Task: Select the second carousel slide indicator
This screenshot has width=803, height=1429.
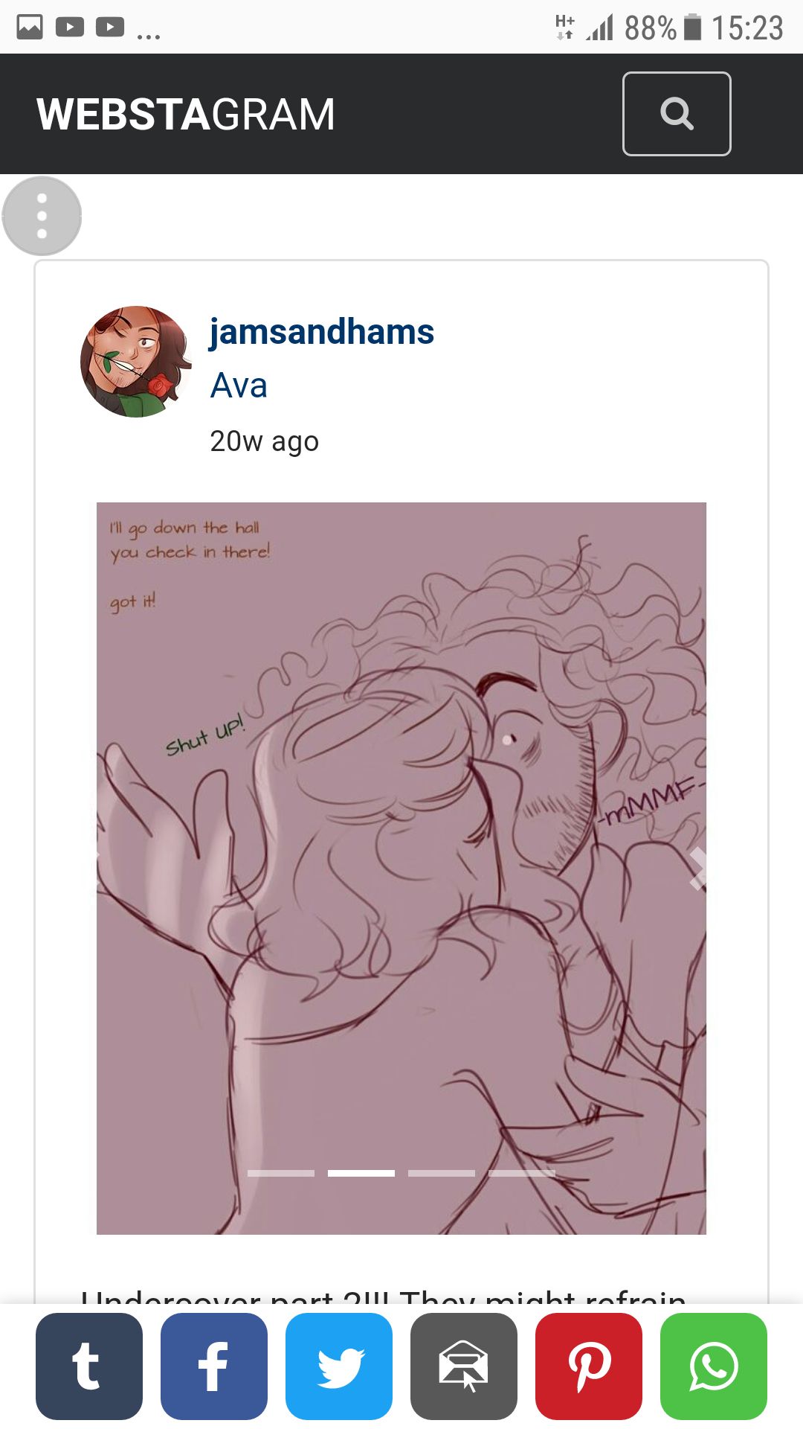Action: point(361,1173)
